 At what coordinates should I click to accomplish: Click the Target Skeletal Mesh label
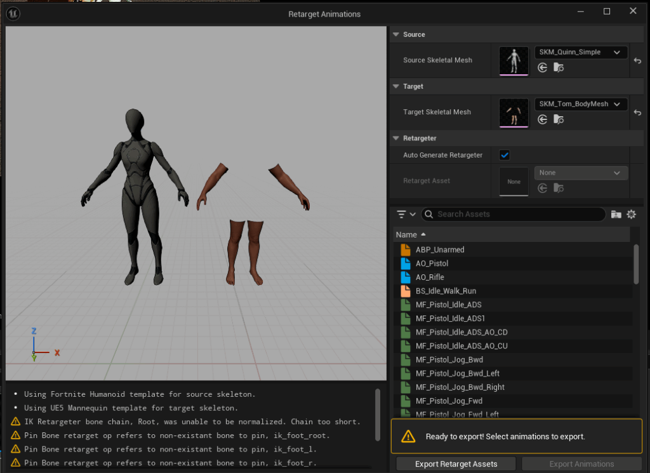(x=437, y=112)
